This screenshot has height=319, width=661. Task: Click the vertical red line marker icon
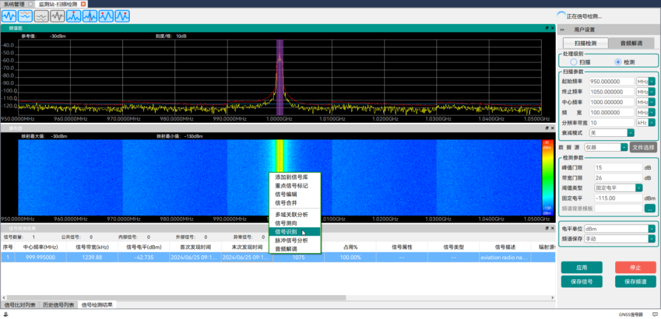(x=90, y=16)
